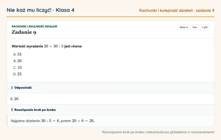Select answer option D. 25
Viewport: 221px width, 140px height.
click(18, 74)
